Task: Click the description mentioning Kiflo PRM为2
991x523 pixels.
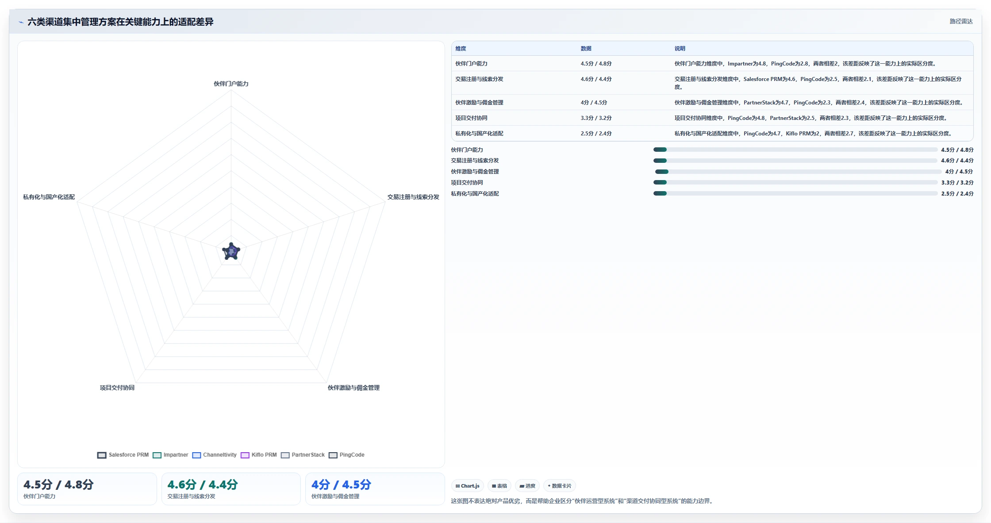Action: pyautogui.click(x=813, y=134)
